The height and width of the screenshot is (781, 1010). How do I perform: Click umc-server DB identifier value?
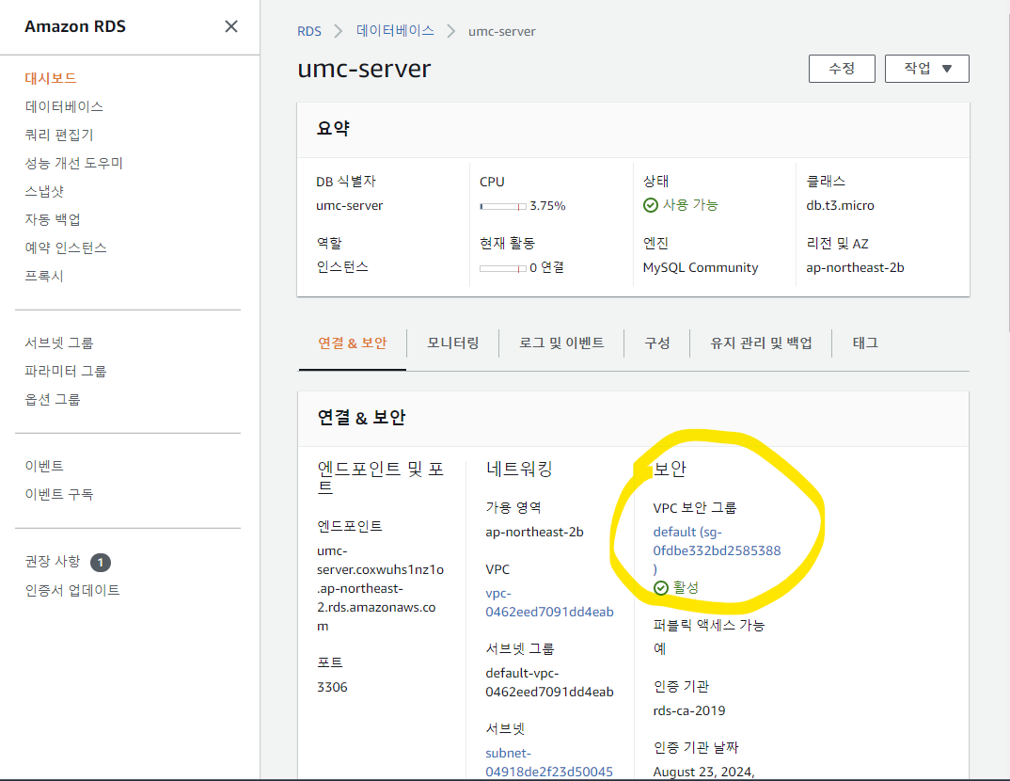349,205
